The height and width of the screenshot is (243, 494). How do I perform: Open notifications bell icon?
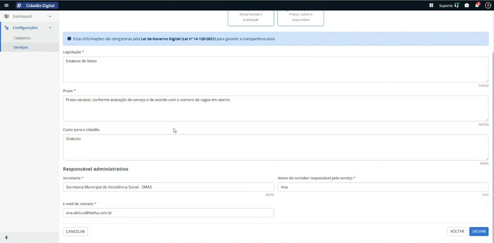pos(477,5)
